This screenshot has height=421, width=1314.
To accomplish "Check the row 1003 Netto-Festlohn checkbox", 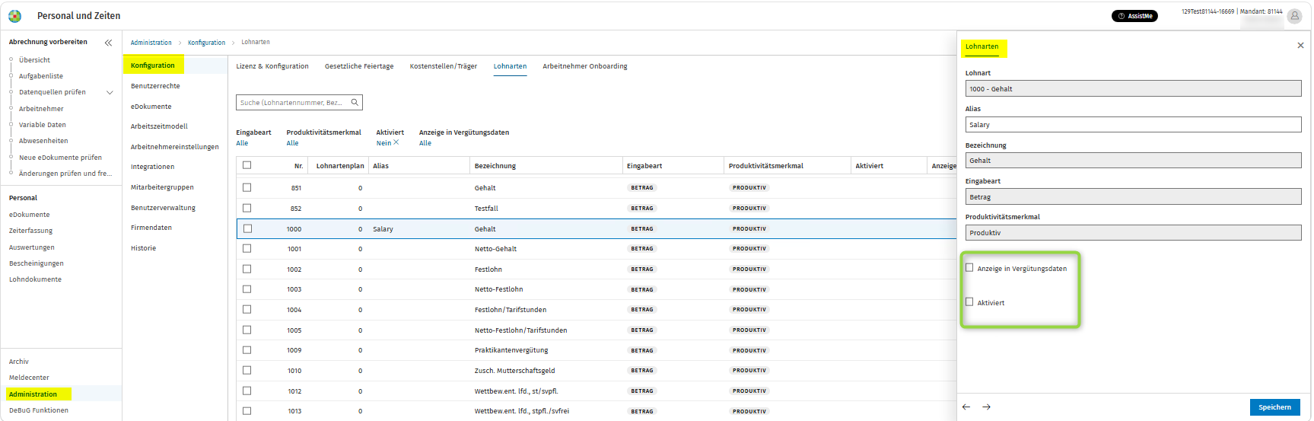I will [247, 289].
